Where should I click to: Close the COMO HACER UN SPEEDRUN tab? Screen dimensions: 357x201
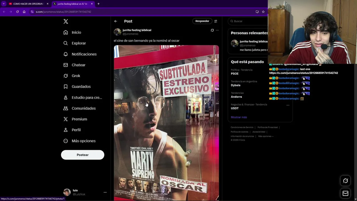coord(47,4)
